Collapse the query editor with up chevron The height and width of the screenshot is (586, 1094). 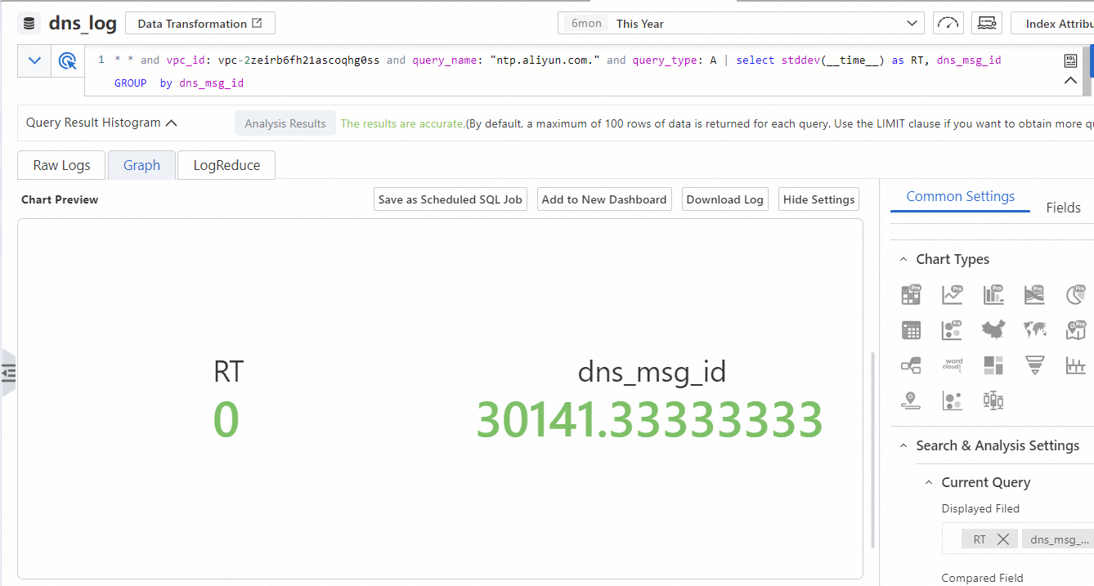pyautogui.click(x=1070, y=81)
